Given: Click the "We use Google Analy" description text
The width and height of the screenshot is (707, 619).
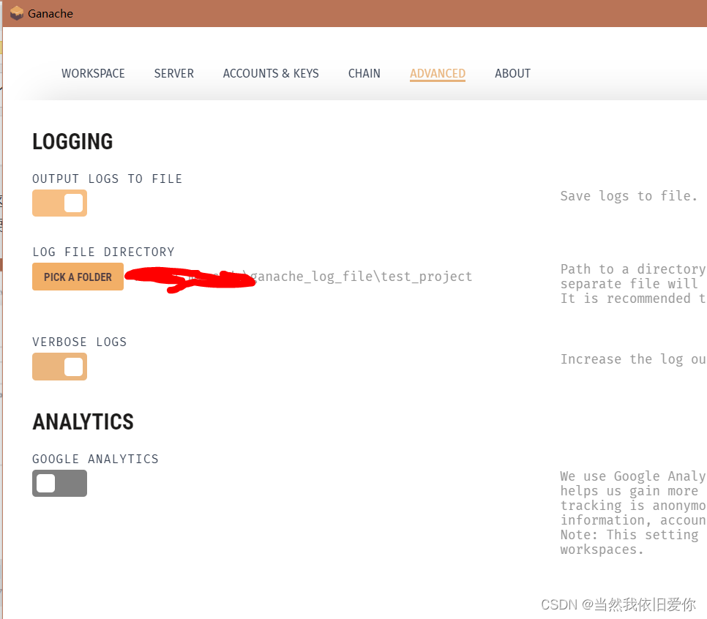Looking at the screenshot, I should pos(633,513).
